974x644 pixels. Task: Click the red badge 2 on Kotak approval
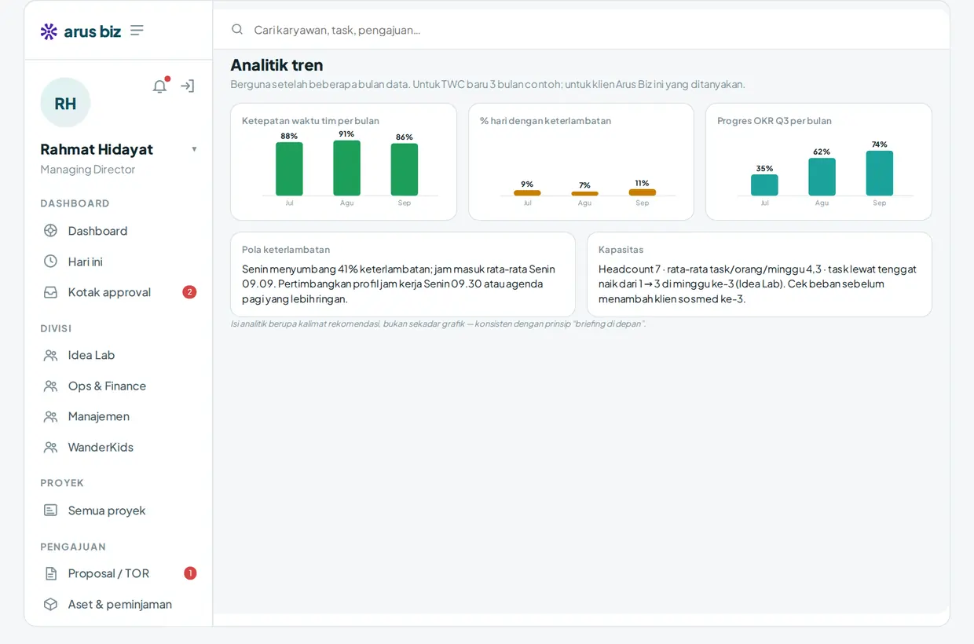coord(189,292)
